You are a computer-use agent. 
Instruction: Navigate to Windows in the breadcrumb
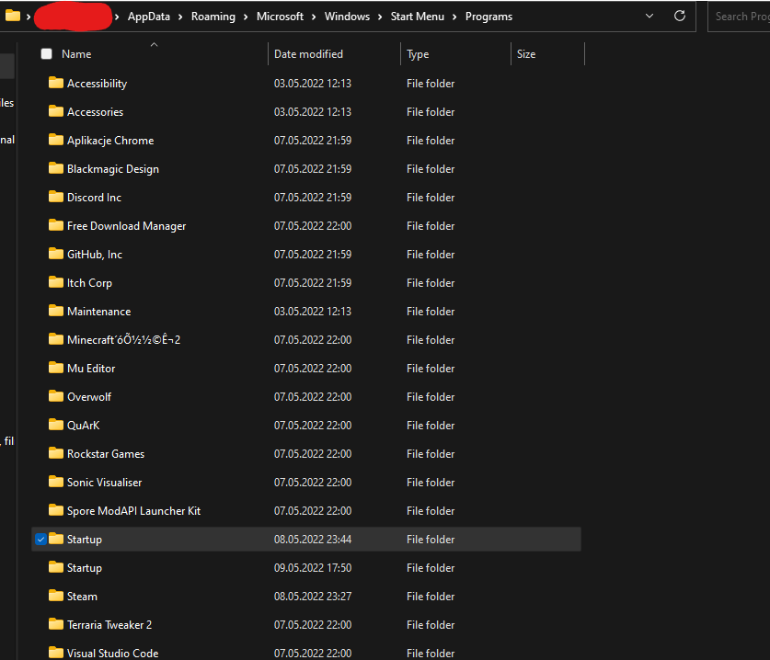click(347, 17)
